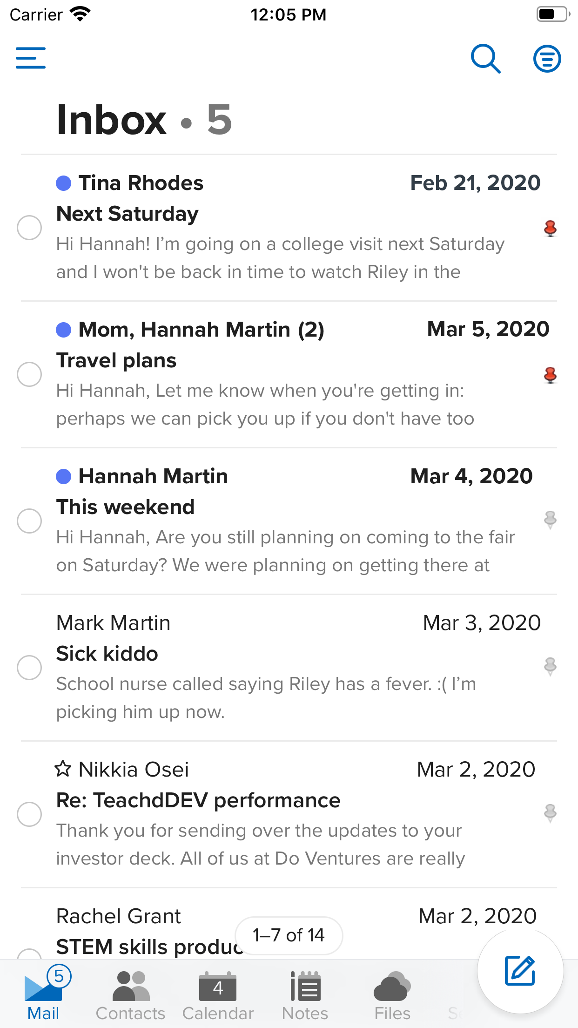Unpin the Tina Rhodes email

coord(550,229)
